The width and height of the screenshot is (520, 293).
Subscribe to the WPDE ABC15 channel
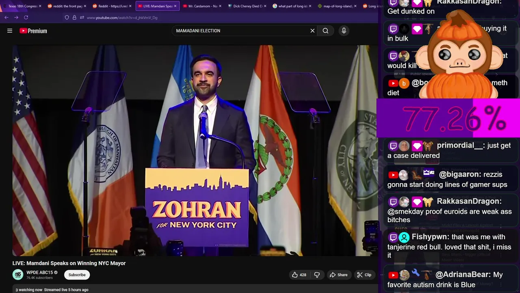tap(77, 275)
